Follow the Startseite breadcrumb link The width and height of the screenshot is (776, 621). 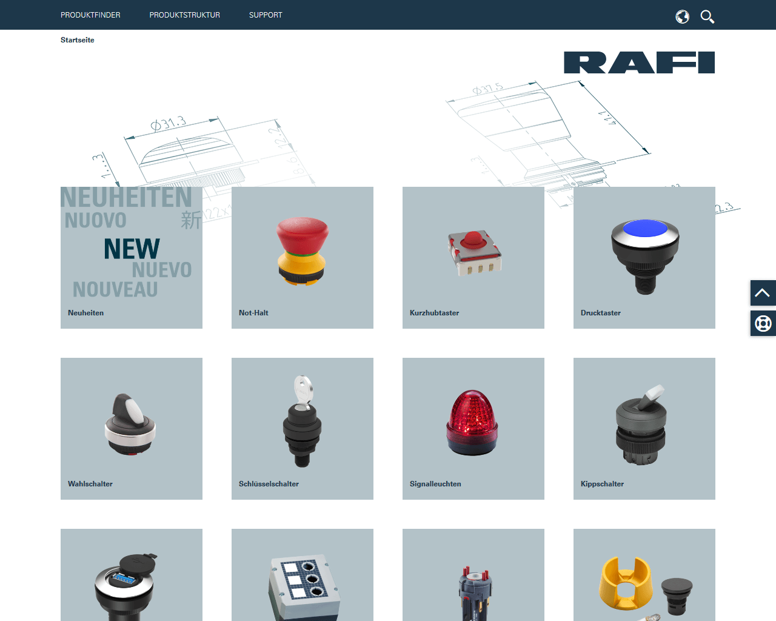click(77, 40)
